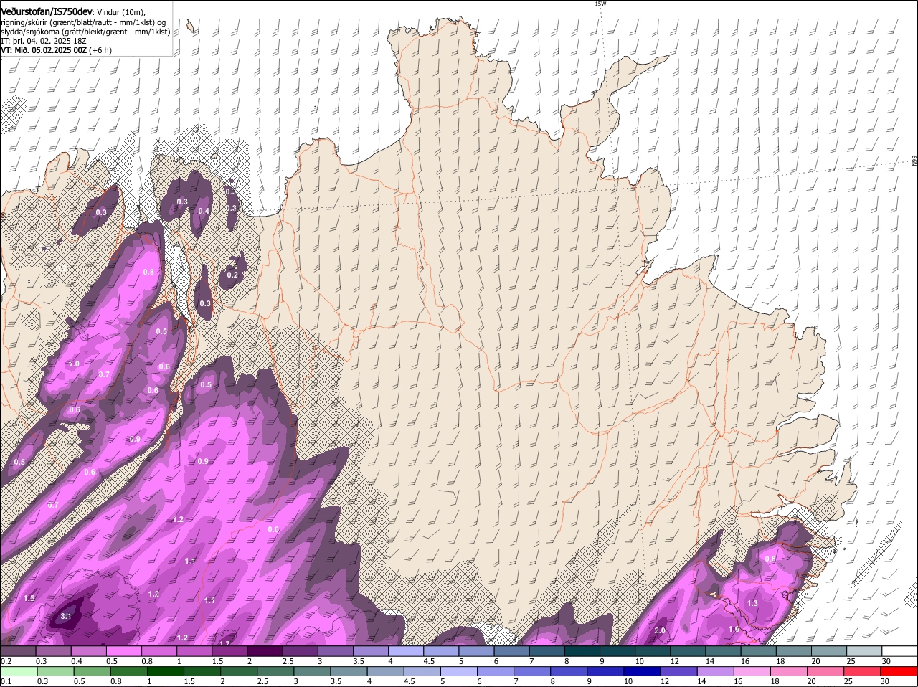Select the upper legend swatch starting at 3.5
This screenshot has width=918, height=687.
pos(372,650)
